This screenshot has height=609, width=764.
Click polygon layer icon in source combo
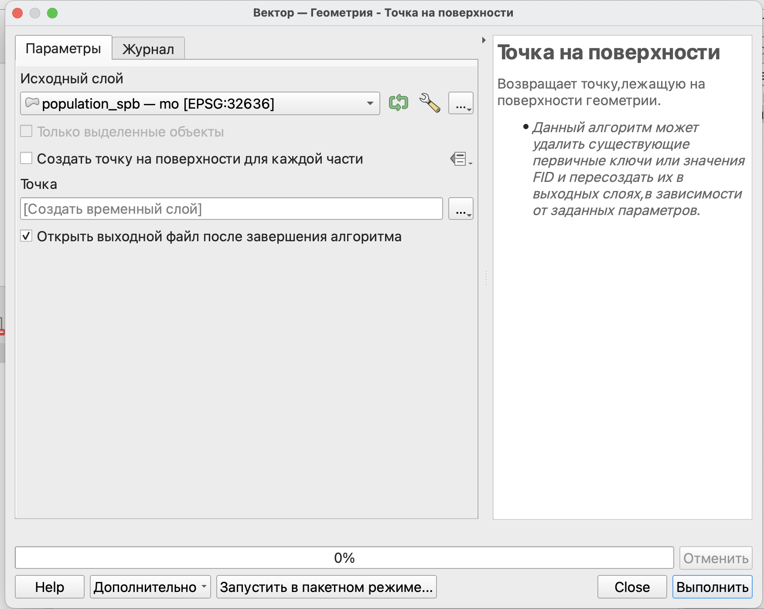[32, 103]
